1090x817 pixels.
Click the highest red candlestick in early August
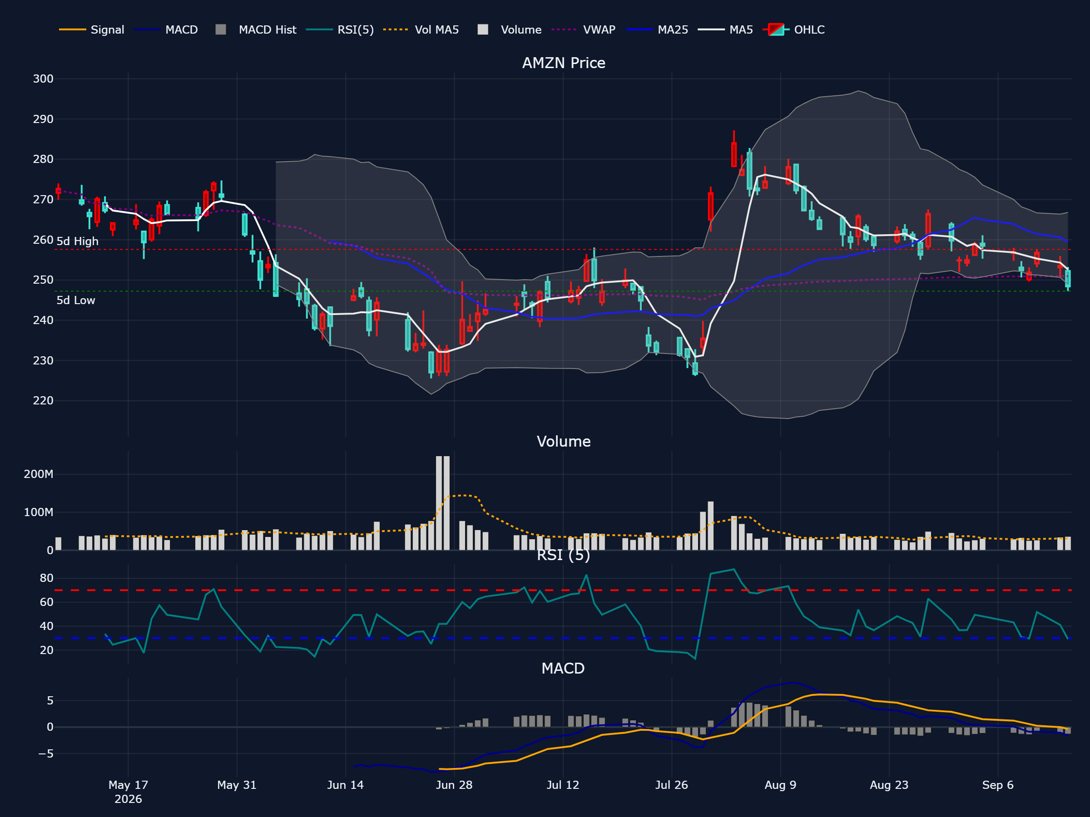[x=734, y=155]
